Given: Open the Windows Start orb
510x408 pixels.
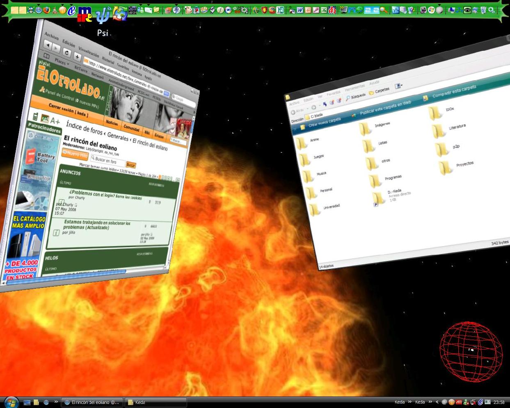Looking at the screenshot, I should click(x=11, y=402).
